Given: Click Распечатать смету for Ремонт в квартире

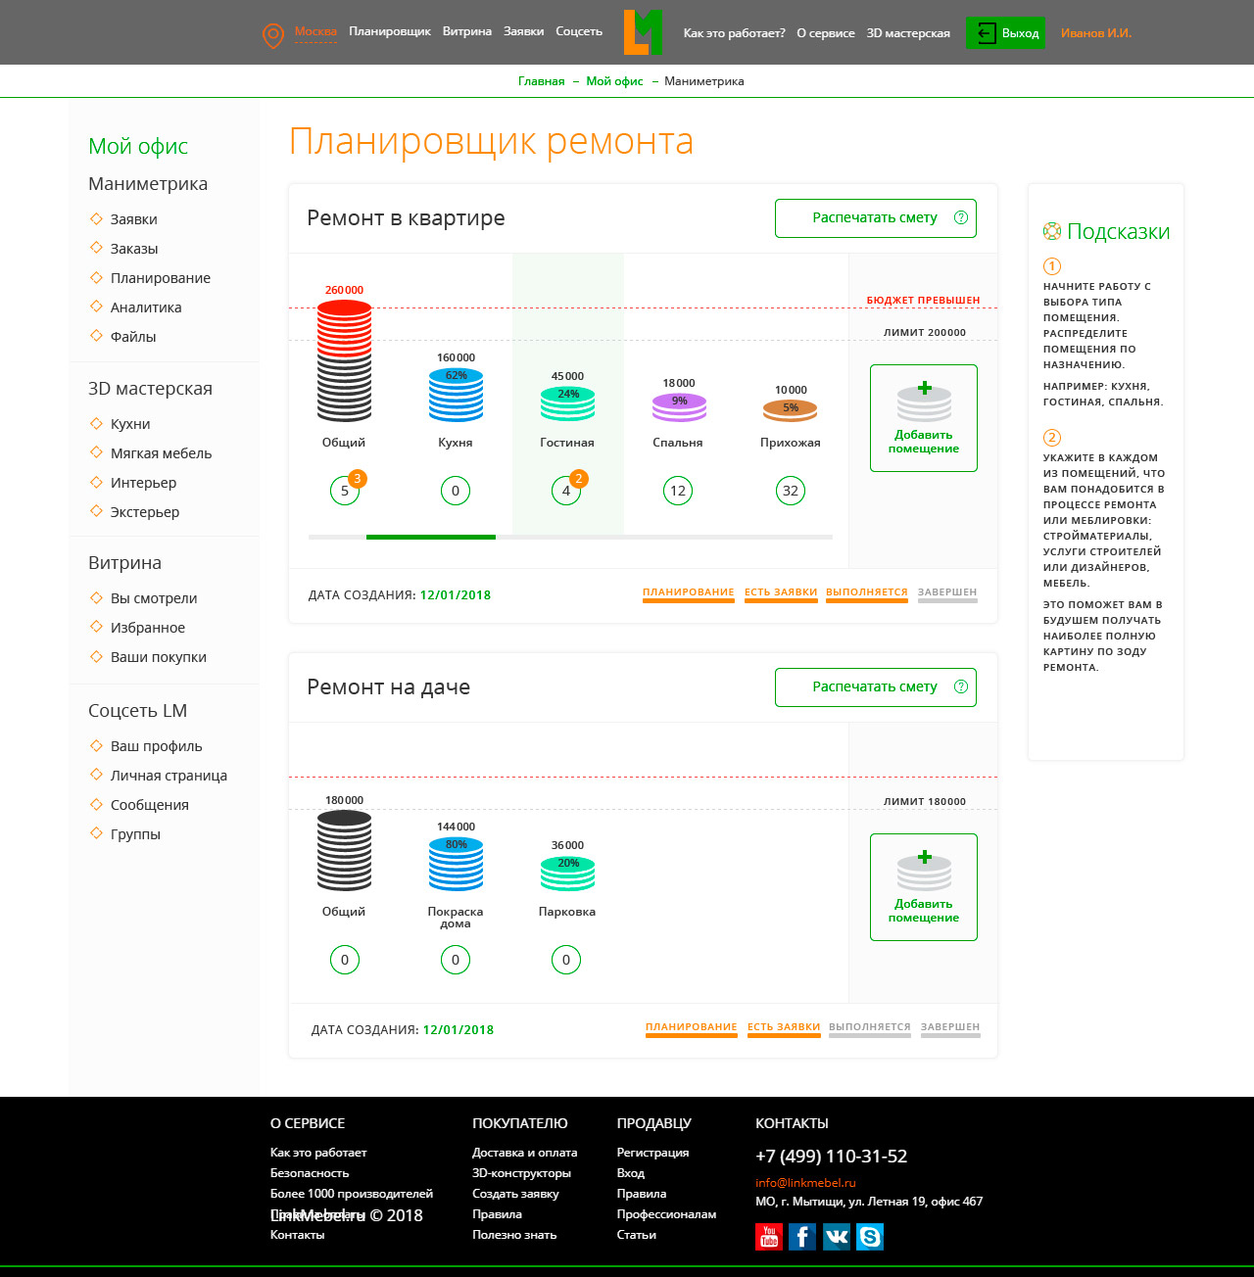Looking at the screenshot, I should pyautogui.click(x=876, y=217).
